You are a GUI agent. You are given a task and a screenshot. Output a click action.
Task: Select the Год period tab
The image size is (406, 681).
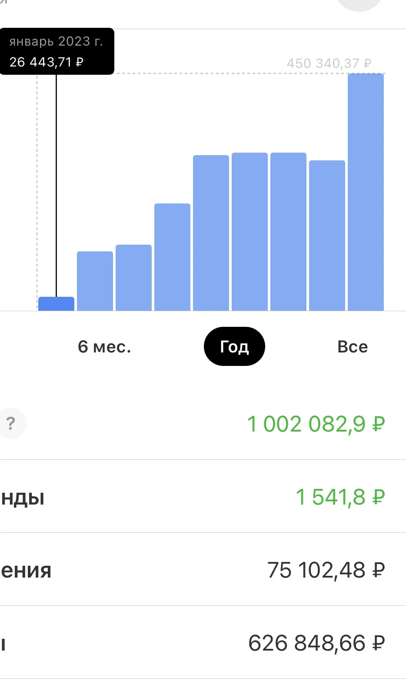point(234,346)
